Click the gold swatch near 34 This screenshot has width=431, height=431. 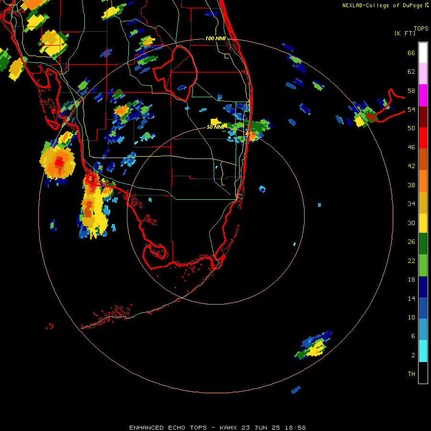tap(423, 202)
